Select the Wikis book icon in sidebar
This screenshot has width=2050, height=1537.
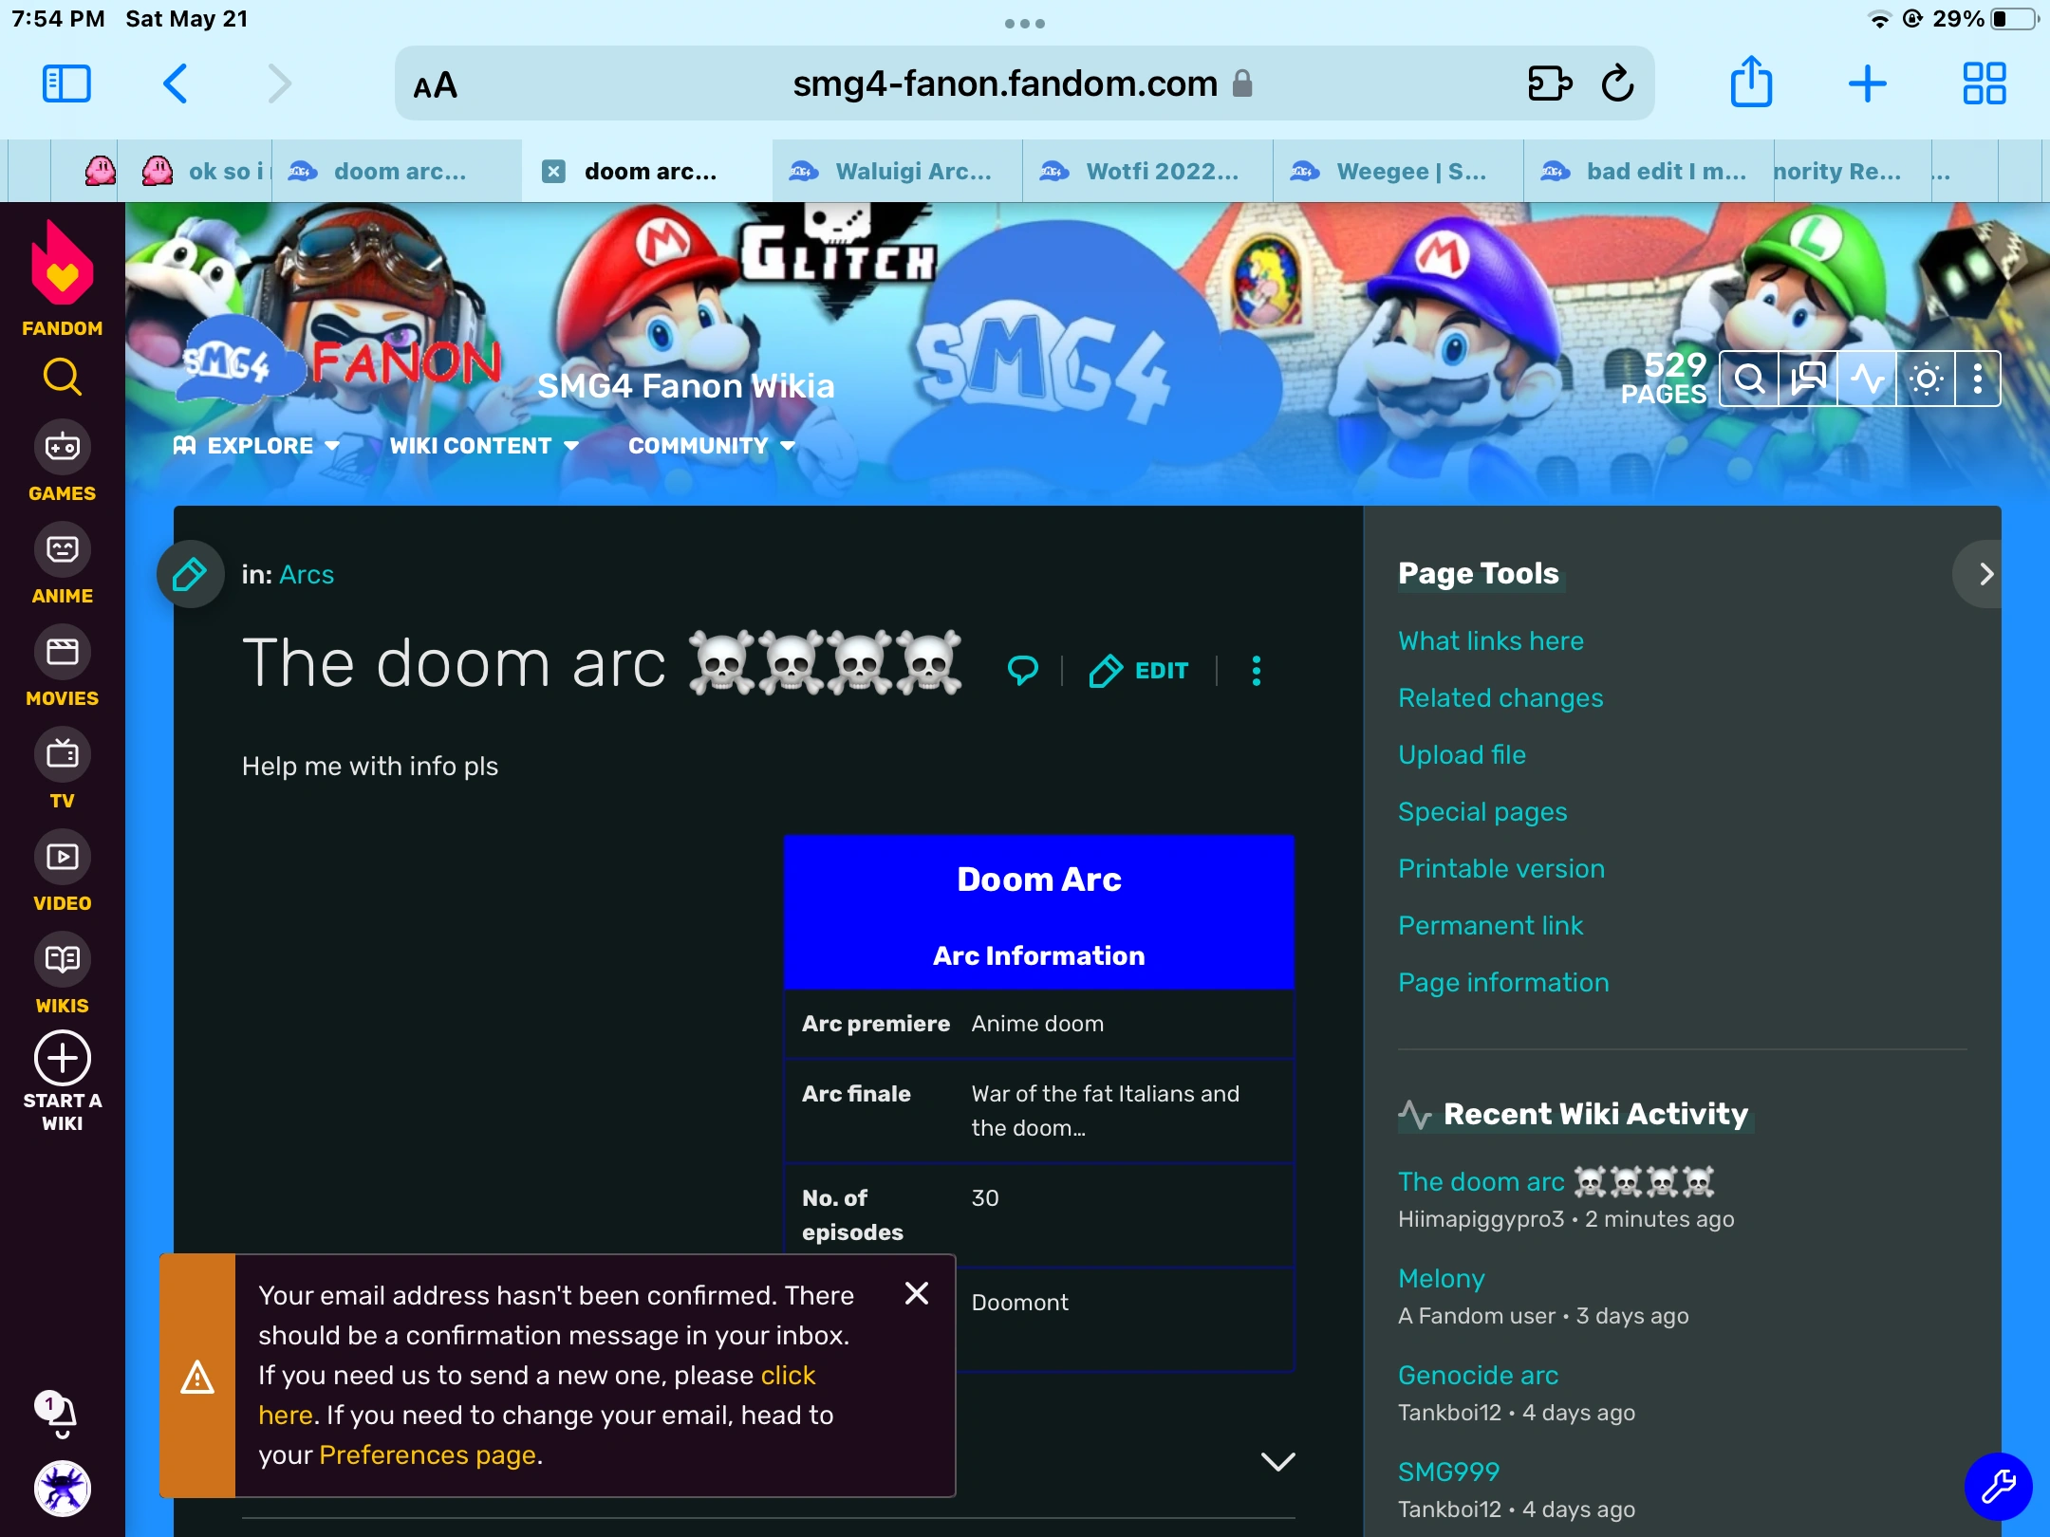click(61, 961)
